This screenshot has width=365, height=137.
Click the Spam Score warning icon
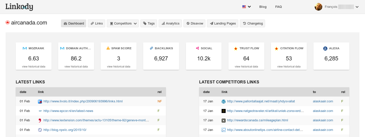point(108,48)
